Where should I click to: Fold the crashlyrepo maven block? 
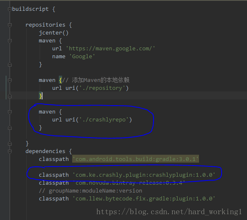tap(10, 112)
